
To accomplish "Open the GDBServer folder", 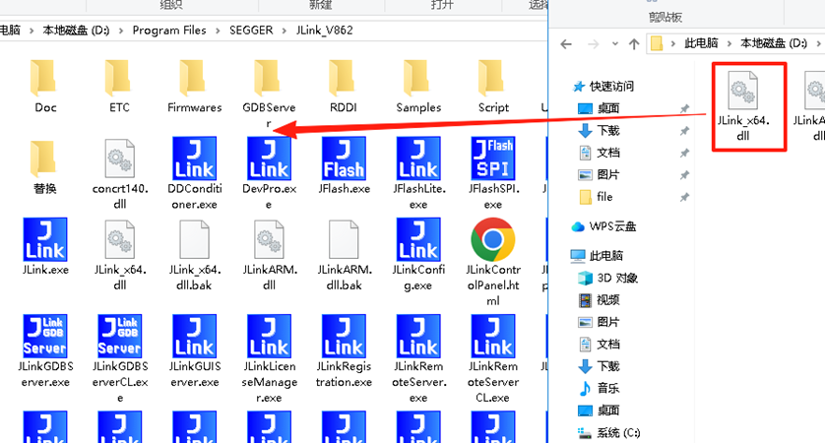I will pyautogui.click(x=269, y=79).
